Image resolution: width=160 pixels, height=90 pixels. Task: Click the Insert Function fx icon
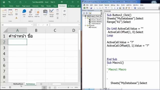pos(47,25)
